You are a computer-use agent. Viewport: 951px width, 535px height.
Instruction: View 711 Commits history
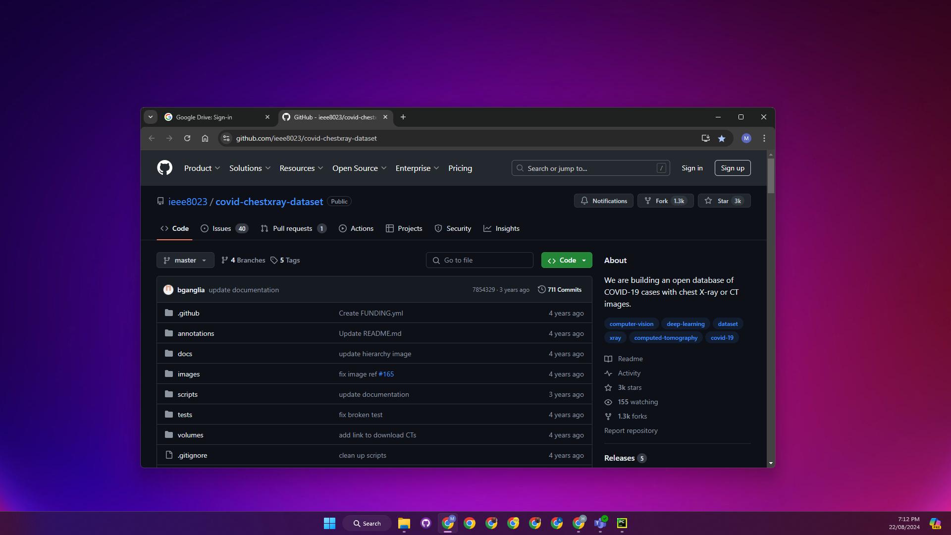(560, 290)
